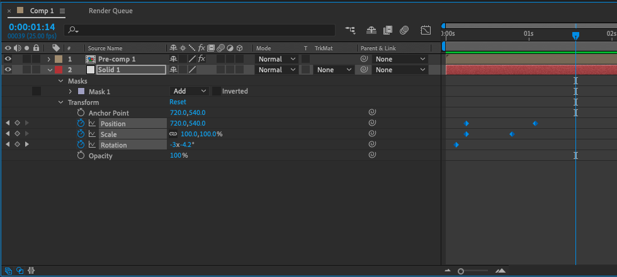Toggle the Shy layers switch icon
The image size is (617, 277).
371,30
